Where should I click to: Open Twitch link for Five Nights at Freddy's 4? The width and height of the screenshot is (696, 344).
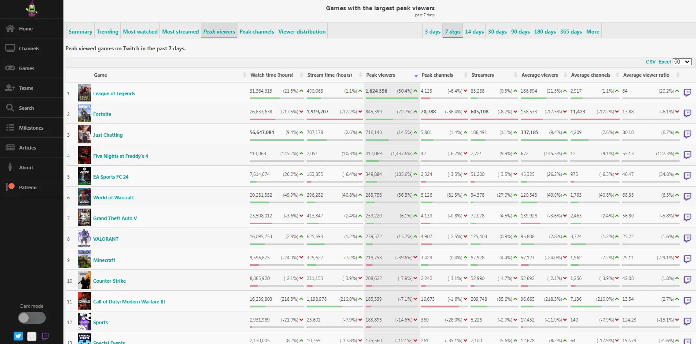pyautogui.click(x=687, y=155)
